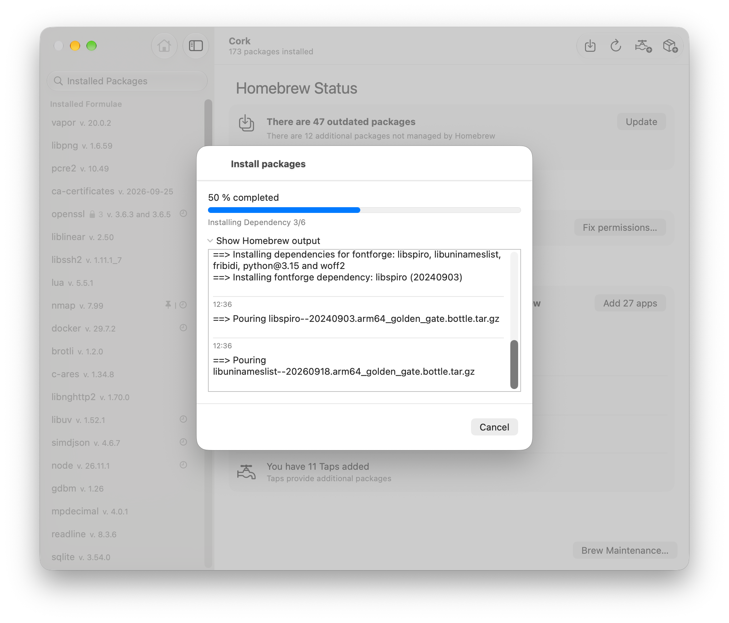Click the Add 27 apps button
Viewport: 729px width, 623px height.
630,303
